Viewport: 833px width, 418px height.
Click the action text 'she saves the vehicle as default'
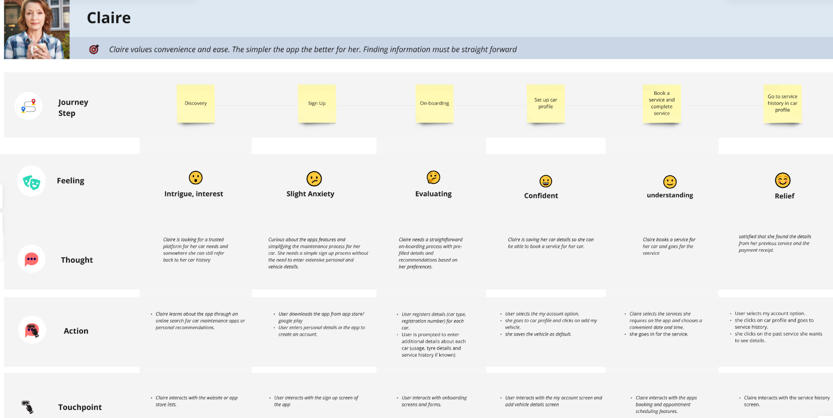(x=538, y=334)
